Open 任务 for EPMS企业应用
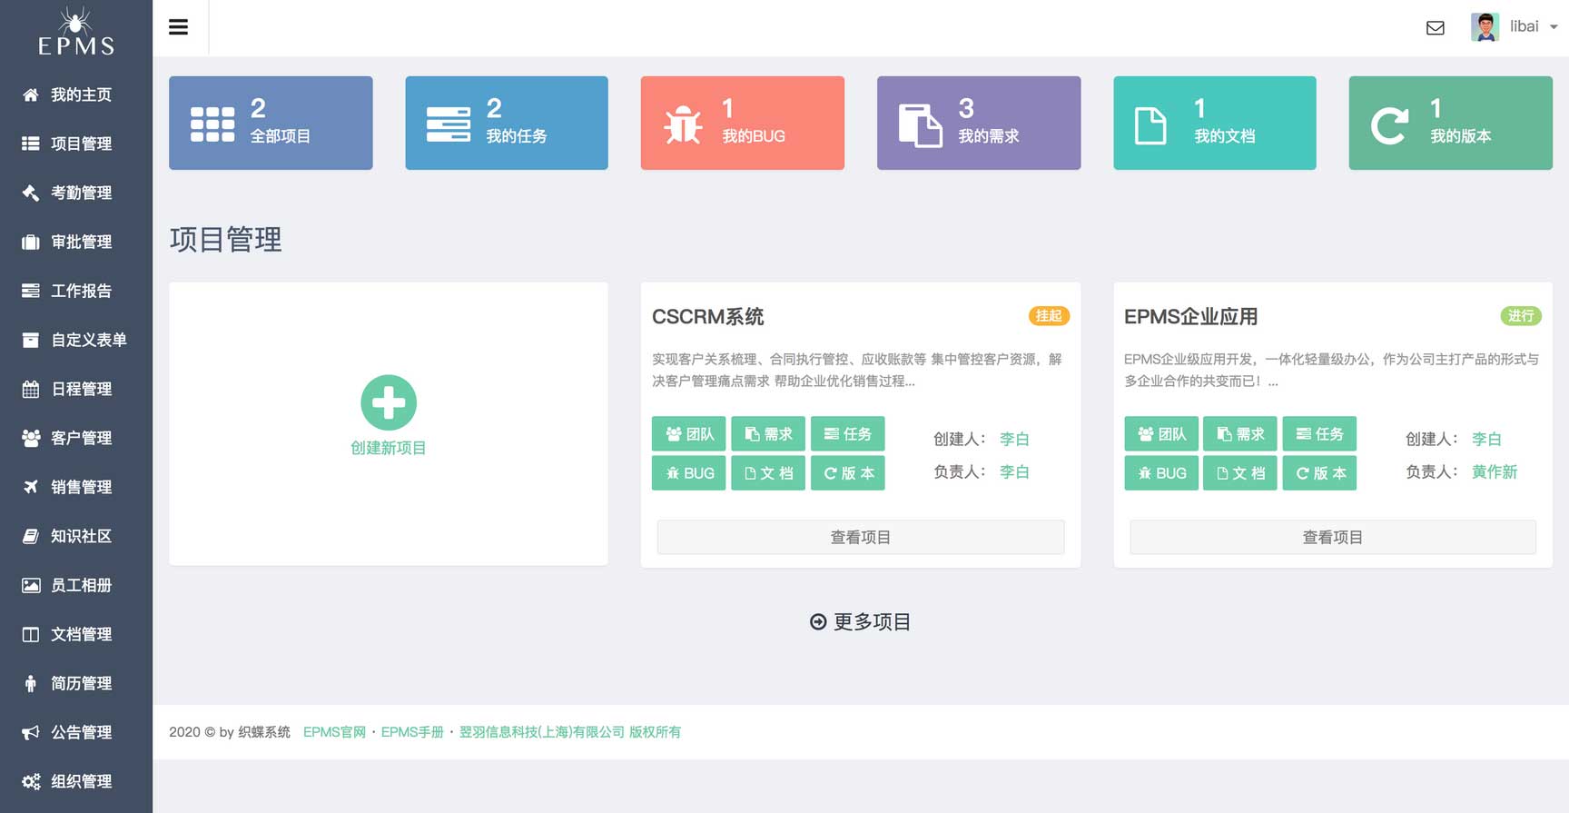This screenshot has width=1569, height=813. 1319,433
